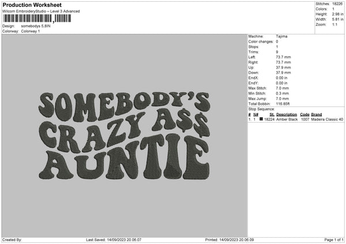The image size is (346, 244).
Task: Click the Code column header
Action: point(305,114)
